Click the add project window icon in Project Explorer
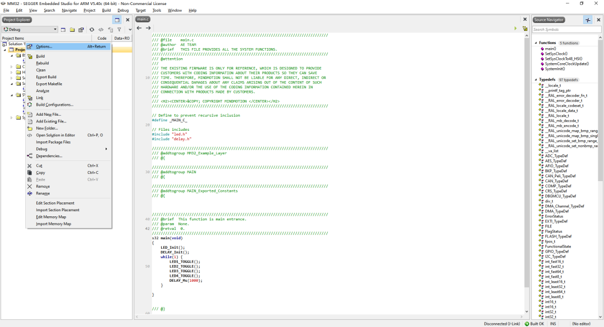Screen dimensions: 604x327 (x=63, y=30)
